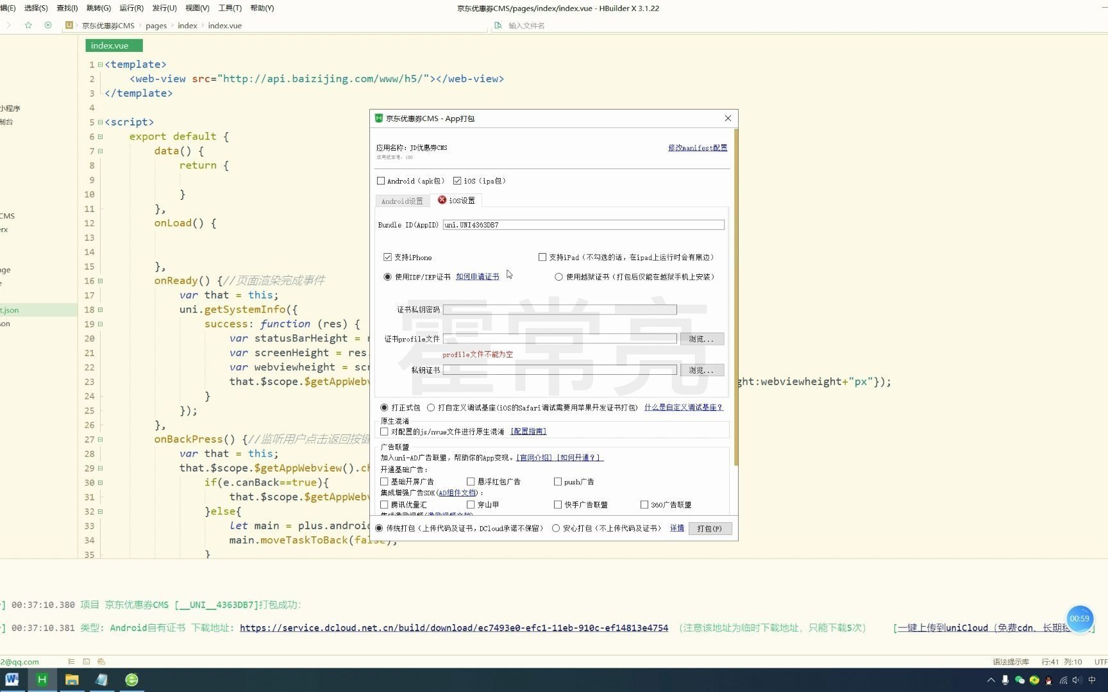Uncheck the iOS (ipa包) checkbox
Image resolution: width=1108 pixels, height=692 pixels.
click(x=457, y=181)
